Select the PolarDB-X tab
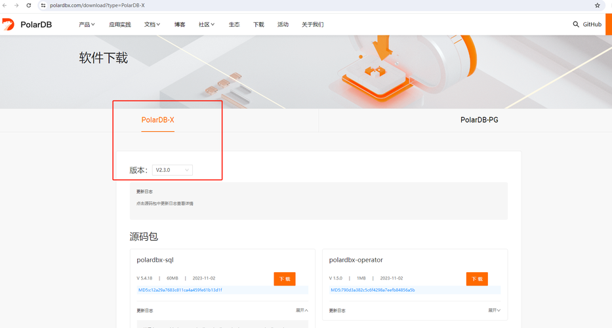612x328 pixels. click(157, 120)
